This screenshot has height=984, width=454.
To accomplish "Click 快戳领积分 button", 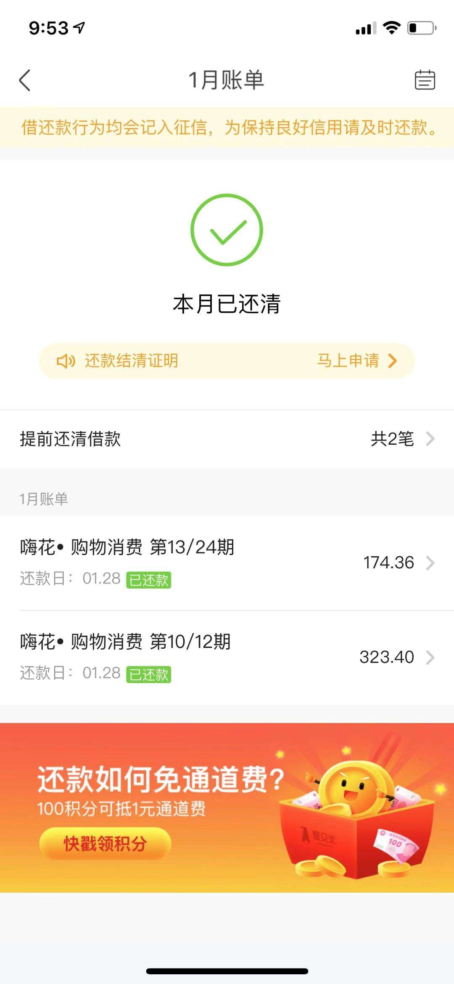I will point(105,843).
